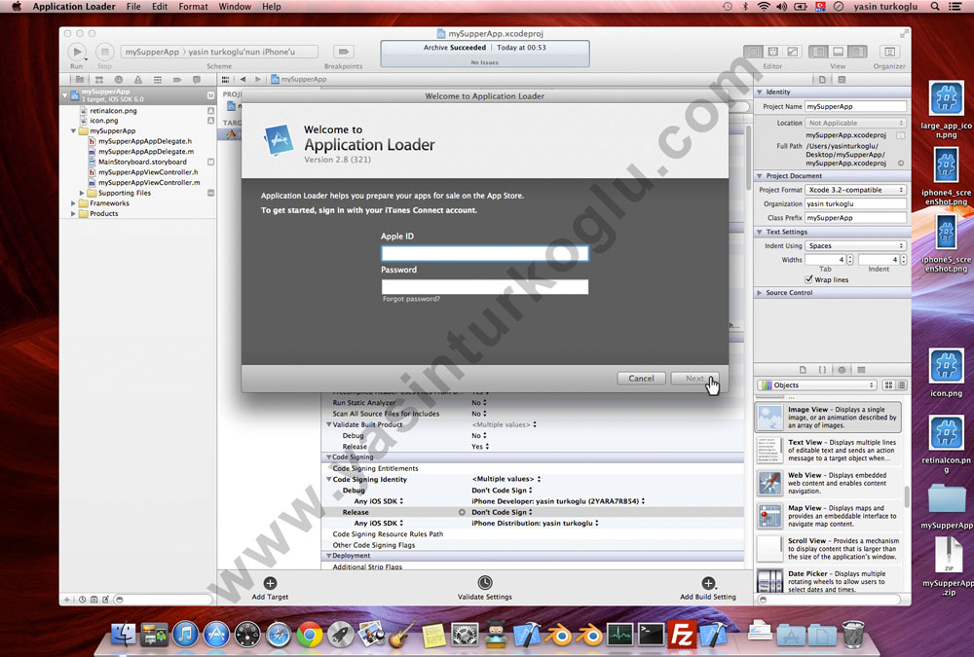Image resolution: width=974 pixels, height=657 pixels.
Task: Select the Standard editor icon
Action: (753, 52)
